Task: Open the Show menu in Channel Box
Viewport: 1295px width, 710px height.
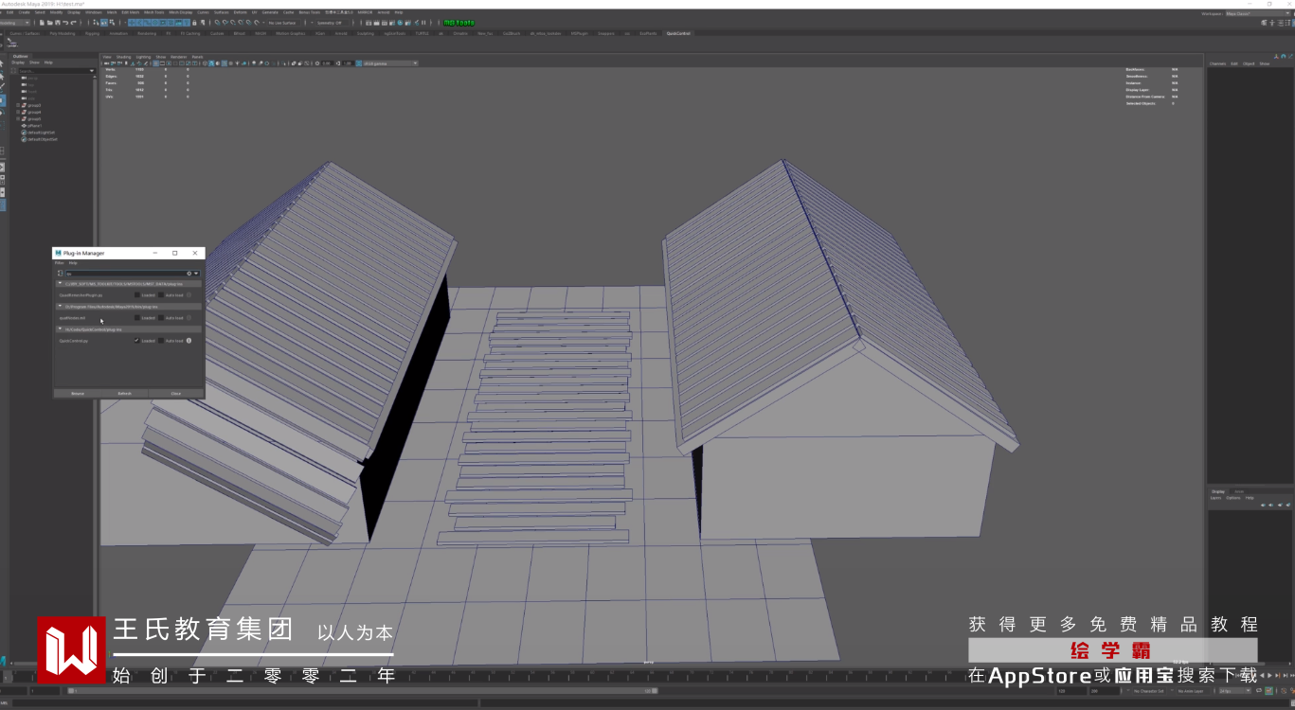Action: [x=1264, y=63]
